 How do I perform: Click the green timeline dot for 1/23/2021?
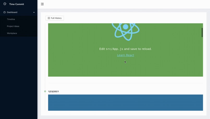(45, 91)
